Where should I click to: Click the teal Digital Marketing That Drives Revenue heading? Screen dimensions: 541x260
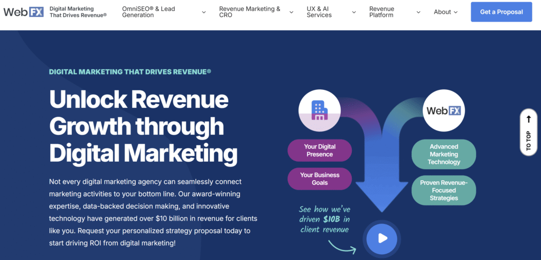[x=130, y=72]
